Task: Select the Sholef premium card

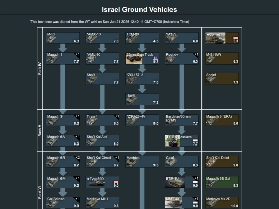Action: 222,78
